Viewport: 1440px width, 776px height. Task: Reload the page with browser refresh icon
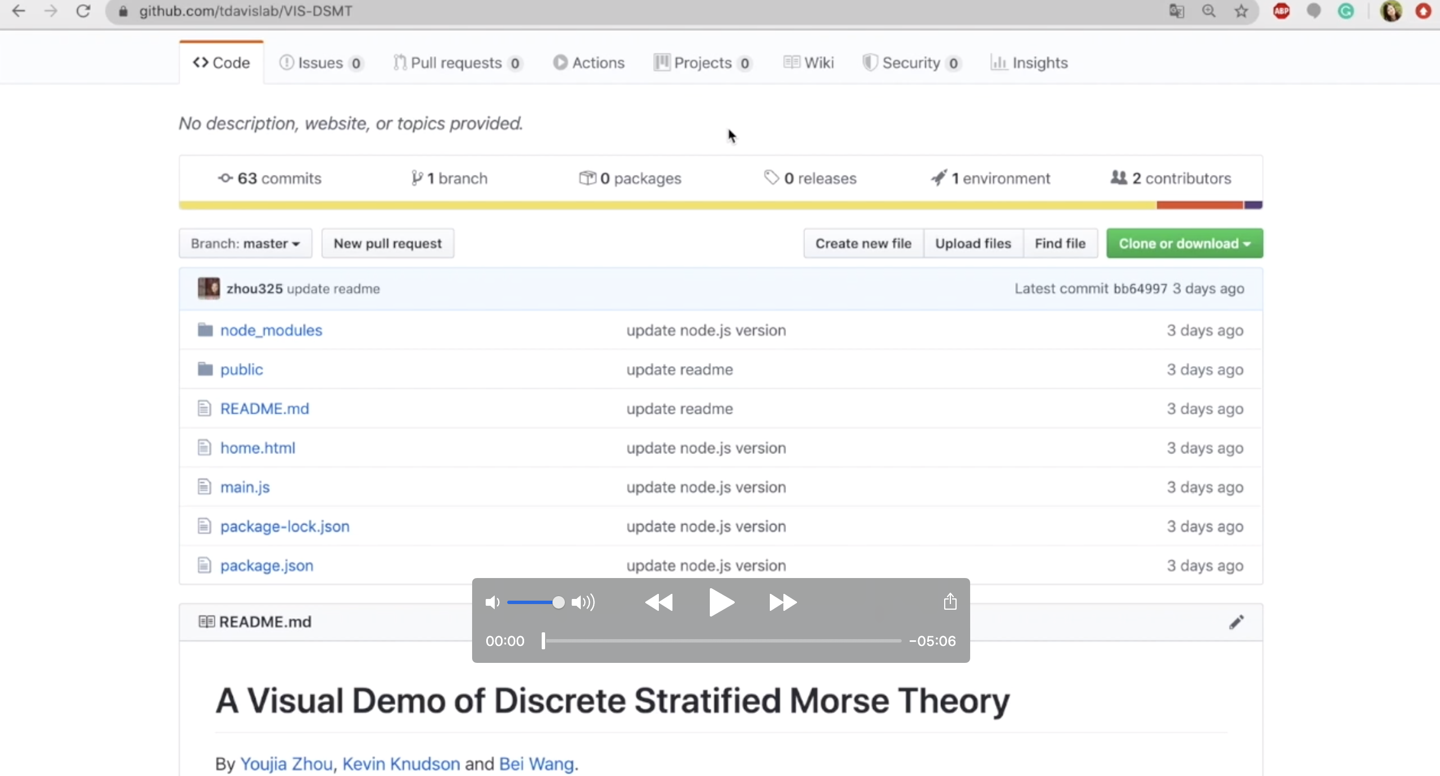pos(83,11)
